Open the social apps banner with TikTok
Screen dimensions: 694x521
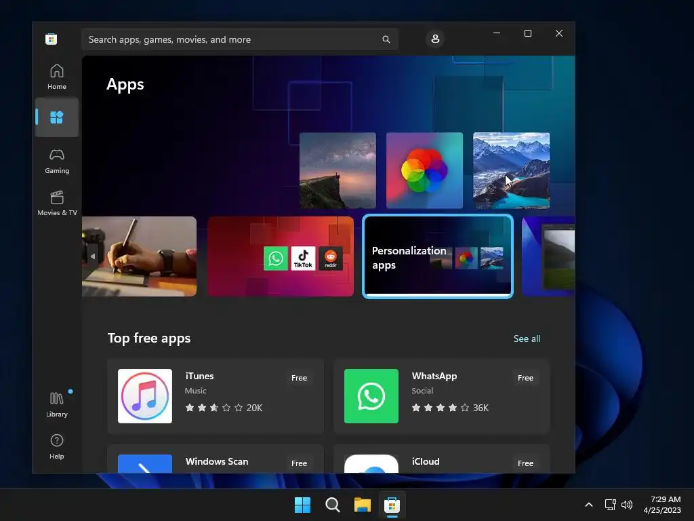point(281,256)
